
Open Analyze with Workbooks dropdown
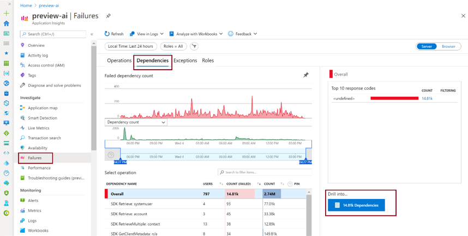[x=196, y=34]
